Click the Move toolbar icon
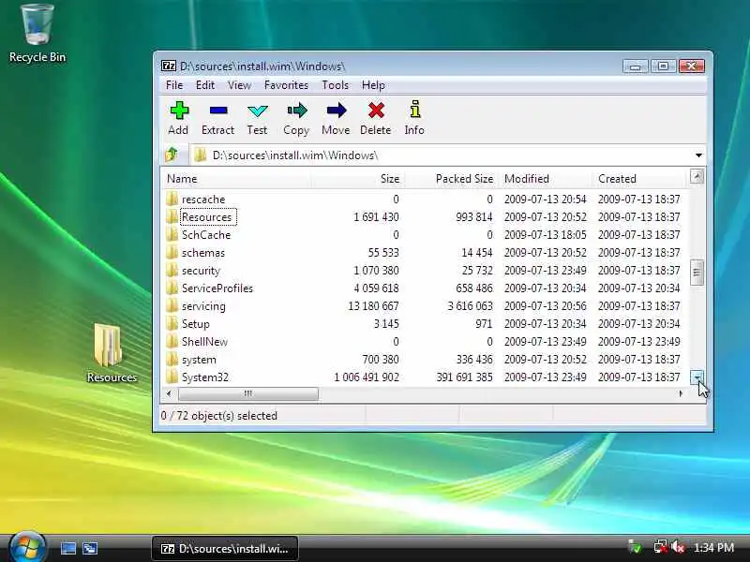Screen dimensions: 750x562 click(x=337, y=111)
